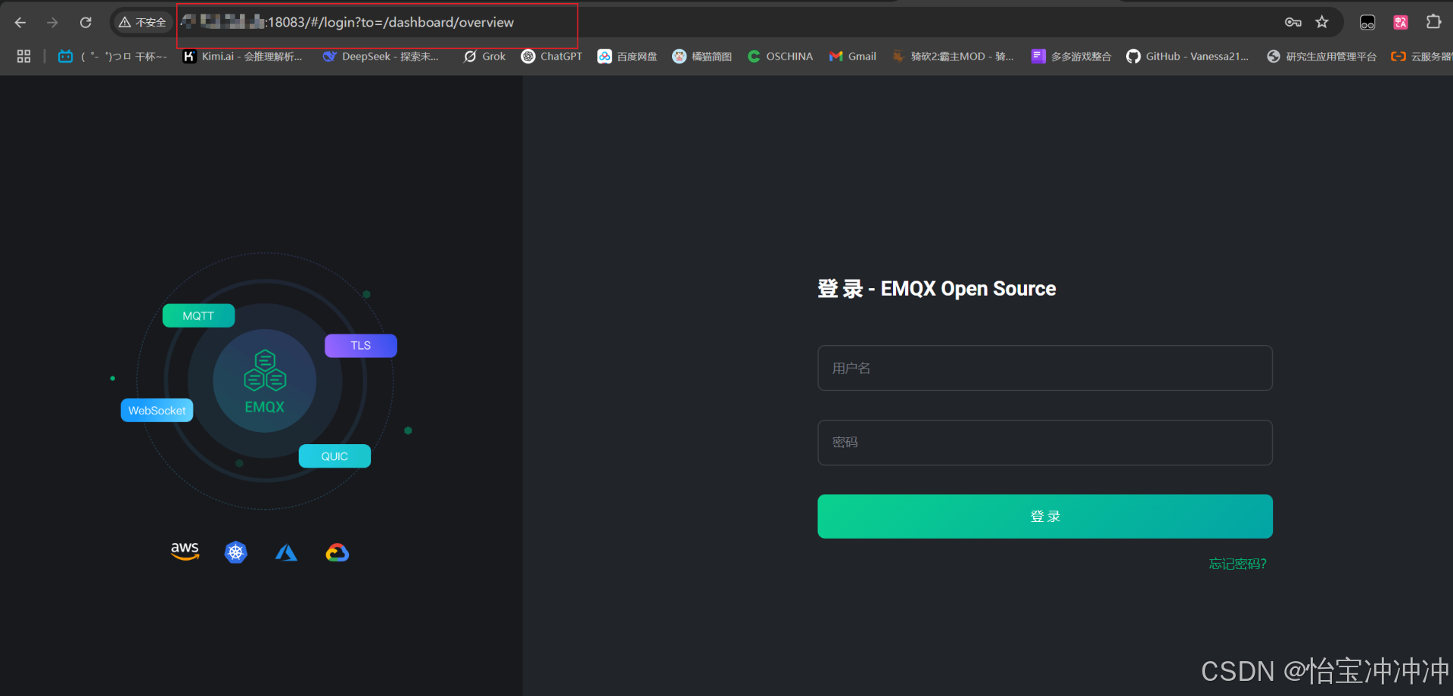Open the 百度网盘 bookmark
This screenshot has height=696, width=1453.
coord(627,57)
